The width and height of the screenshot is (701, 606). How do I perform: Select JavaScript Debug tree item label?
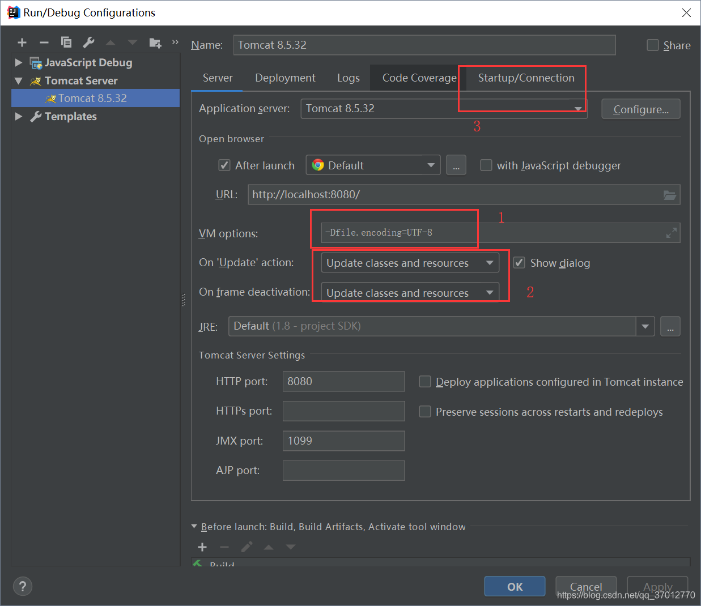88,62
